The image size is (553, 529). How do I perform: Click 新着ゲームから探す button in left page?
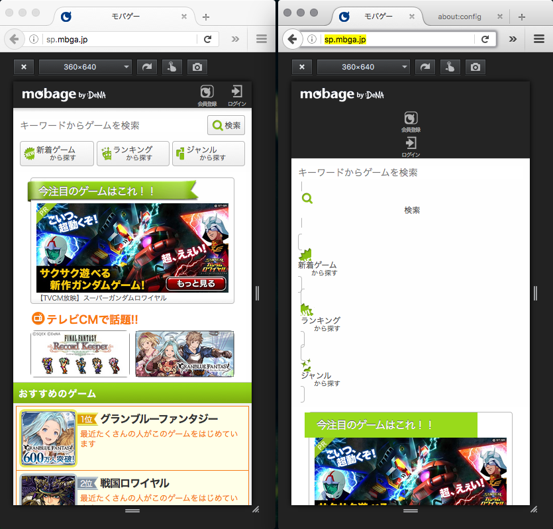click(57, 154)
